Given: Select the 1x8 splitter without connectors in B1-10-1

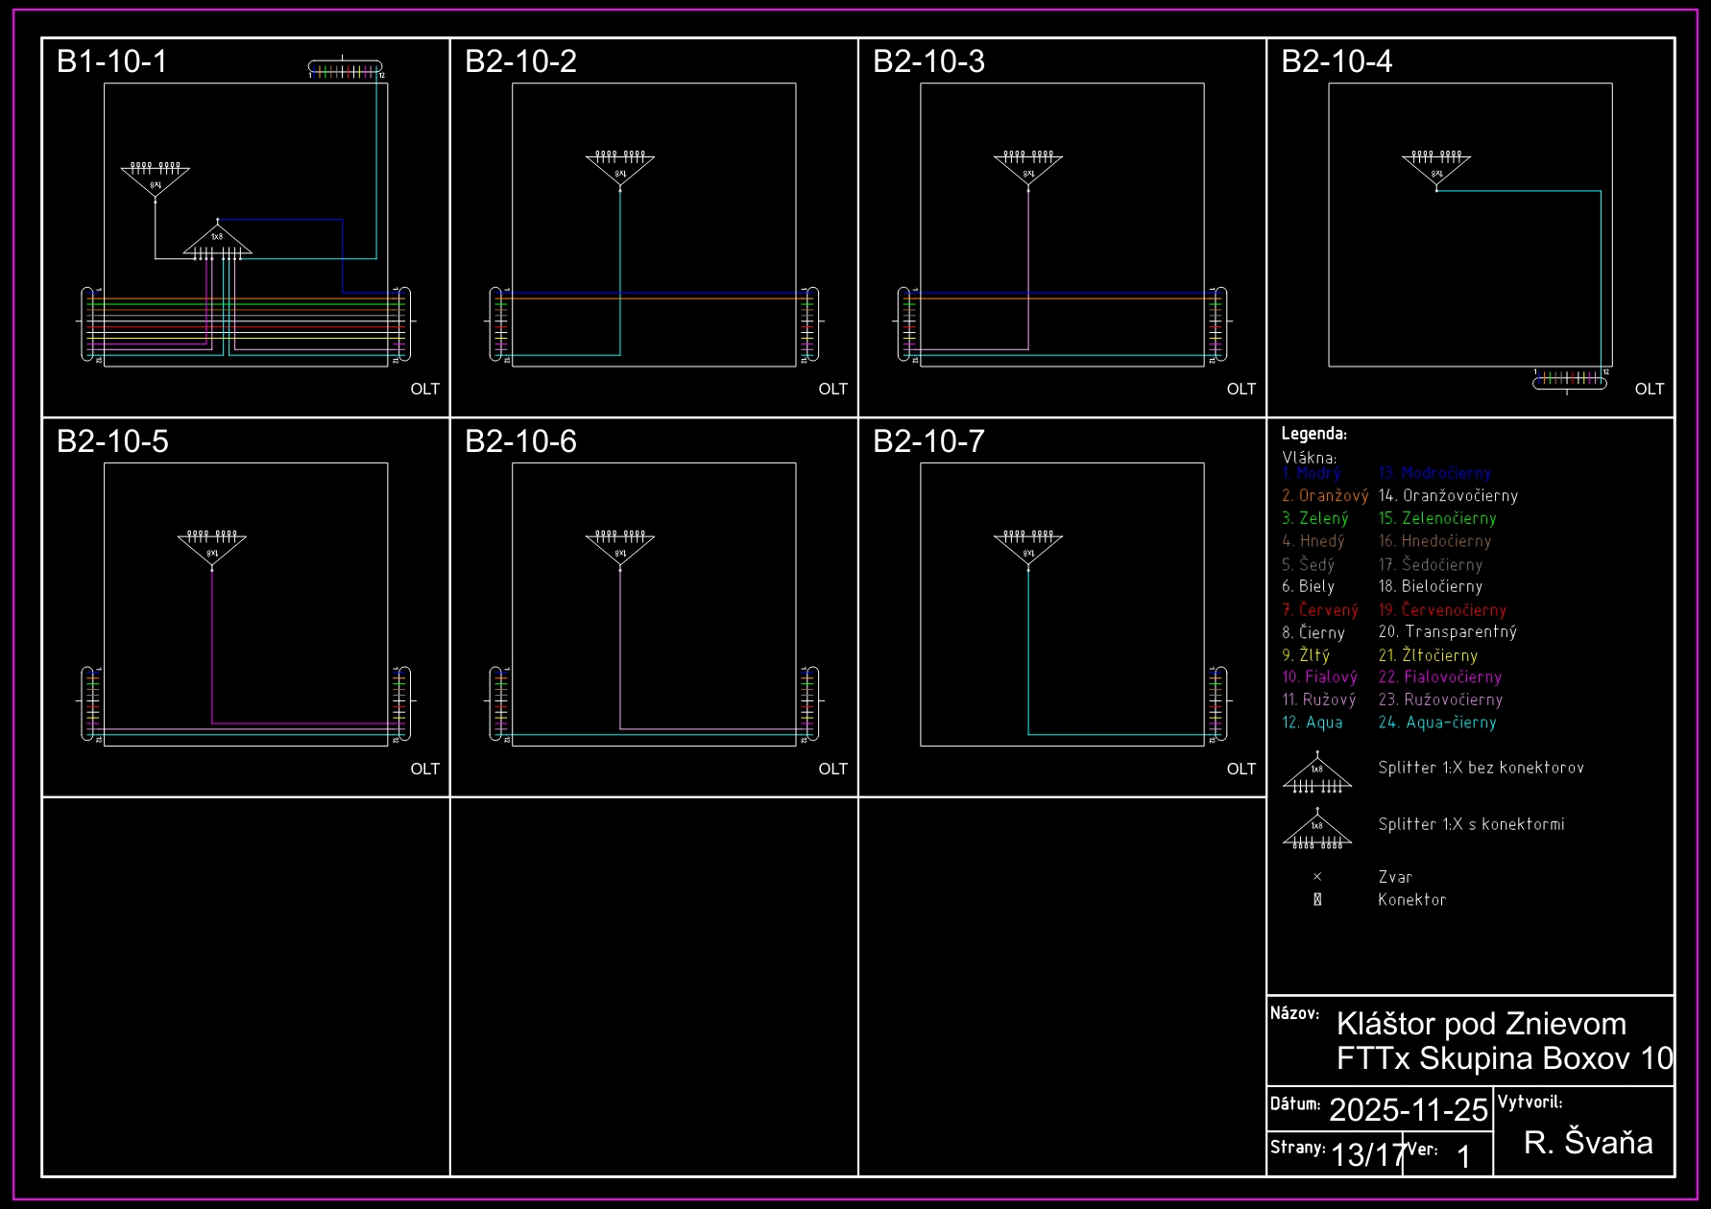Looking at the screenshot, I should pos(218,242).
